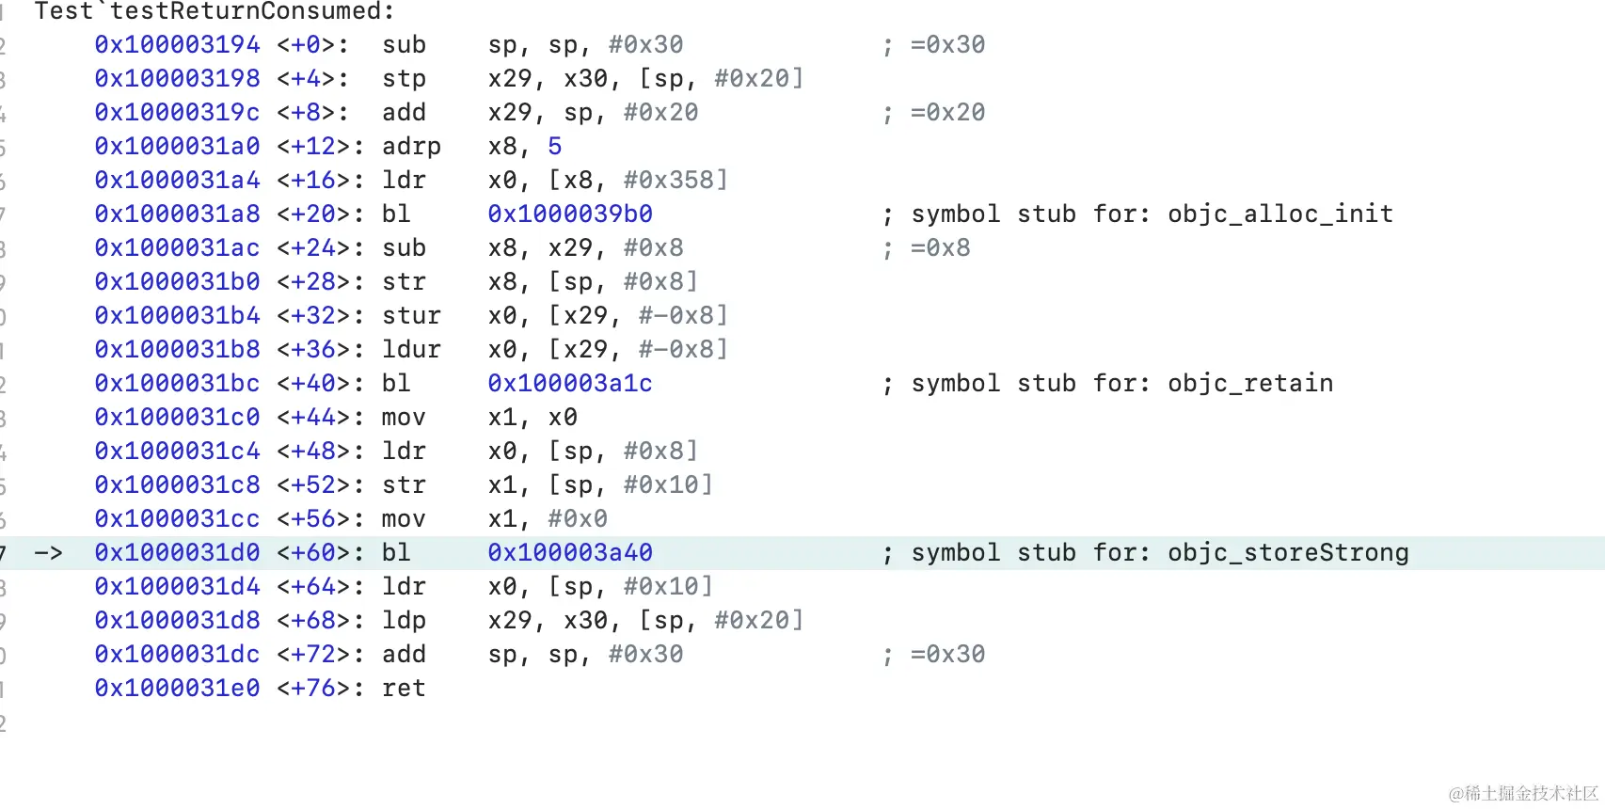Screen dimensions: 1605x809
Task: Click branch target 0x1000039b0
Action: point(570,214)
